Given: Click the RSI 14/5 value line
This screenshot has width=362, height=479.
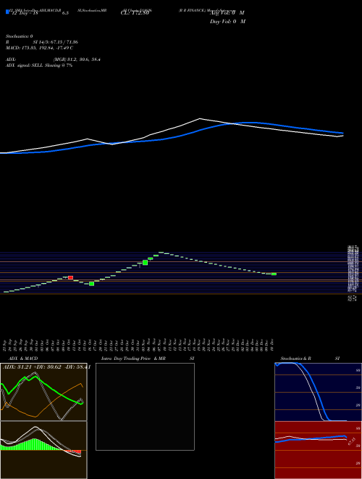Looking at the screenshot, I should pyautogui.click(x=42, y=42).
